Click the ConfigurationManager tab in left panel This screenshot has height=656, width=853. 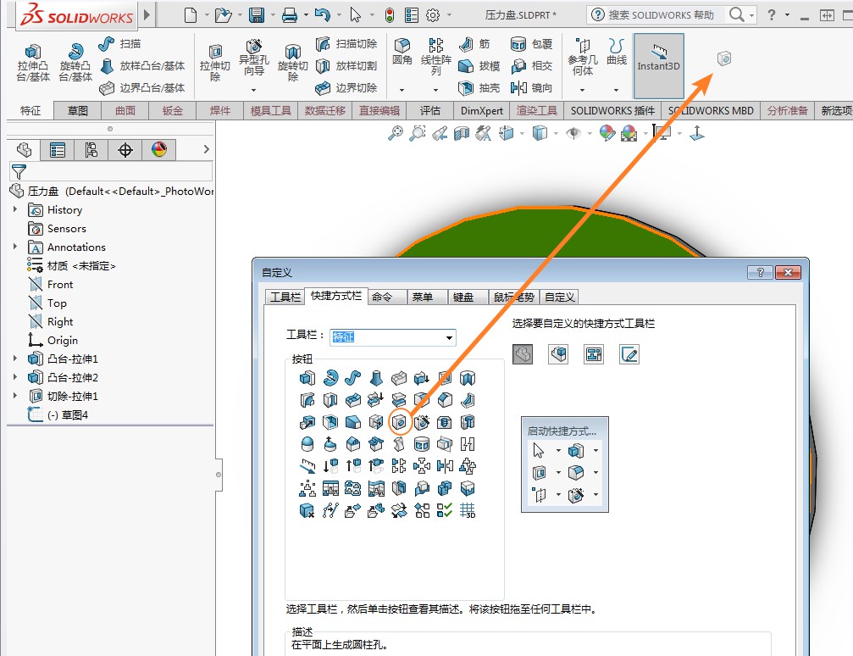coord(91,150)
